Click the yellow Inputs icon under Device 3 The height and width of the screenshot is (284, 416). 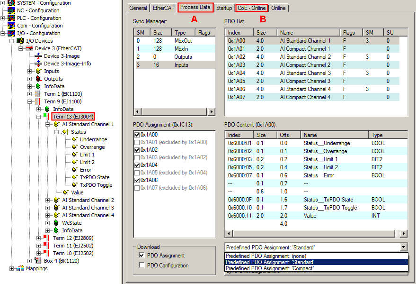coord(39,71)
